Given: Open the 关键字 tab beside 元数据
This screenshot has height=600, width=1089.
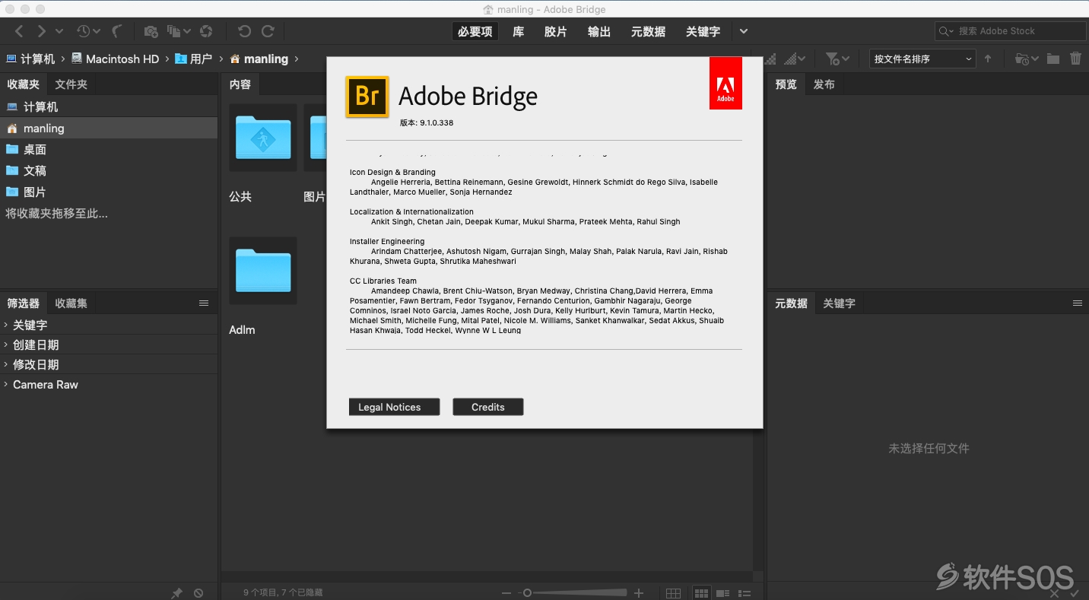Looking at the screenshot, I should coord(840,303).
